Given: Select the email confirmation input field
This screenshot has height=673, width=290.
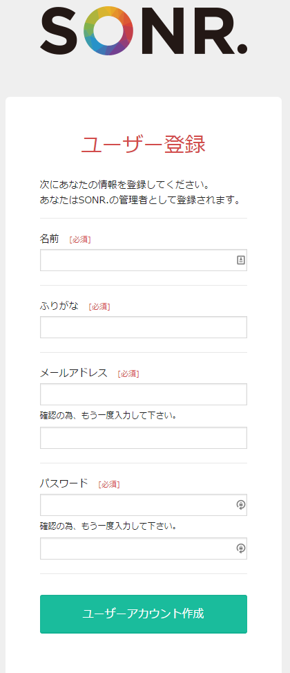Looking at the screenshot, I should 144,438.
